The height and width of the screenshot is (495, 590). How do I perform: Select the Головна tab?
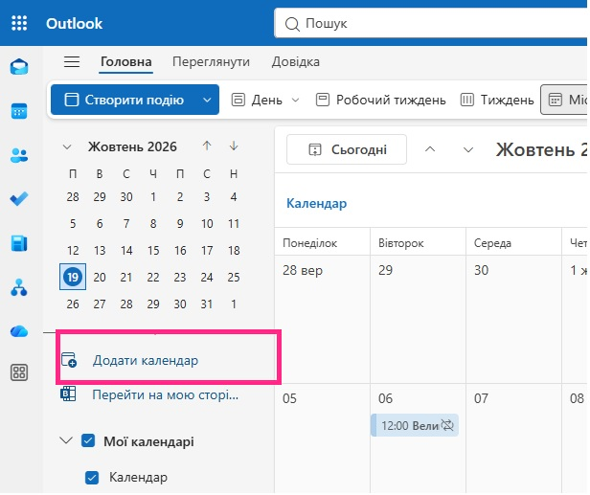tap(126, 62)
